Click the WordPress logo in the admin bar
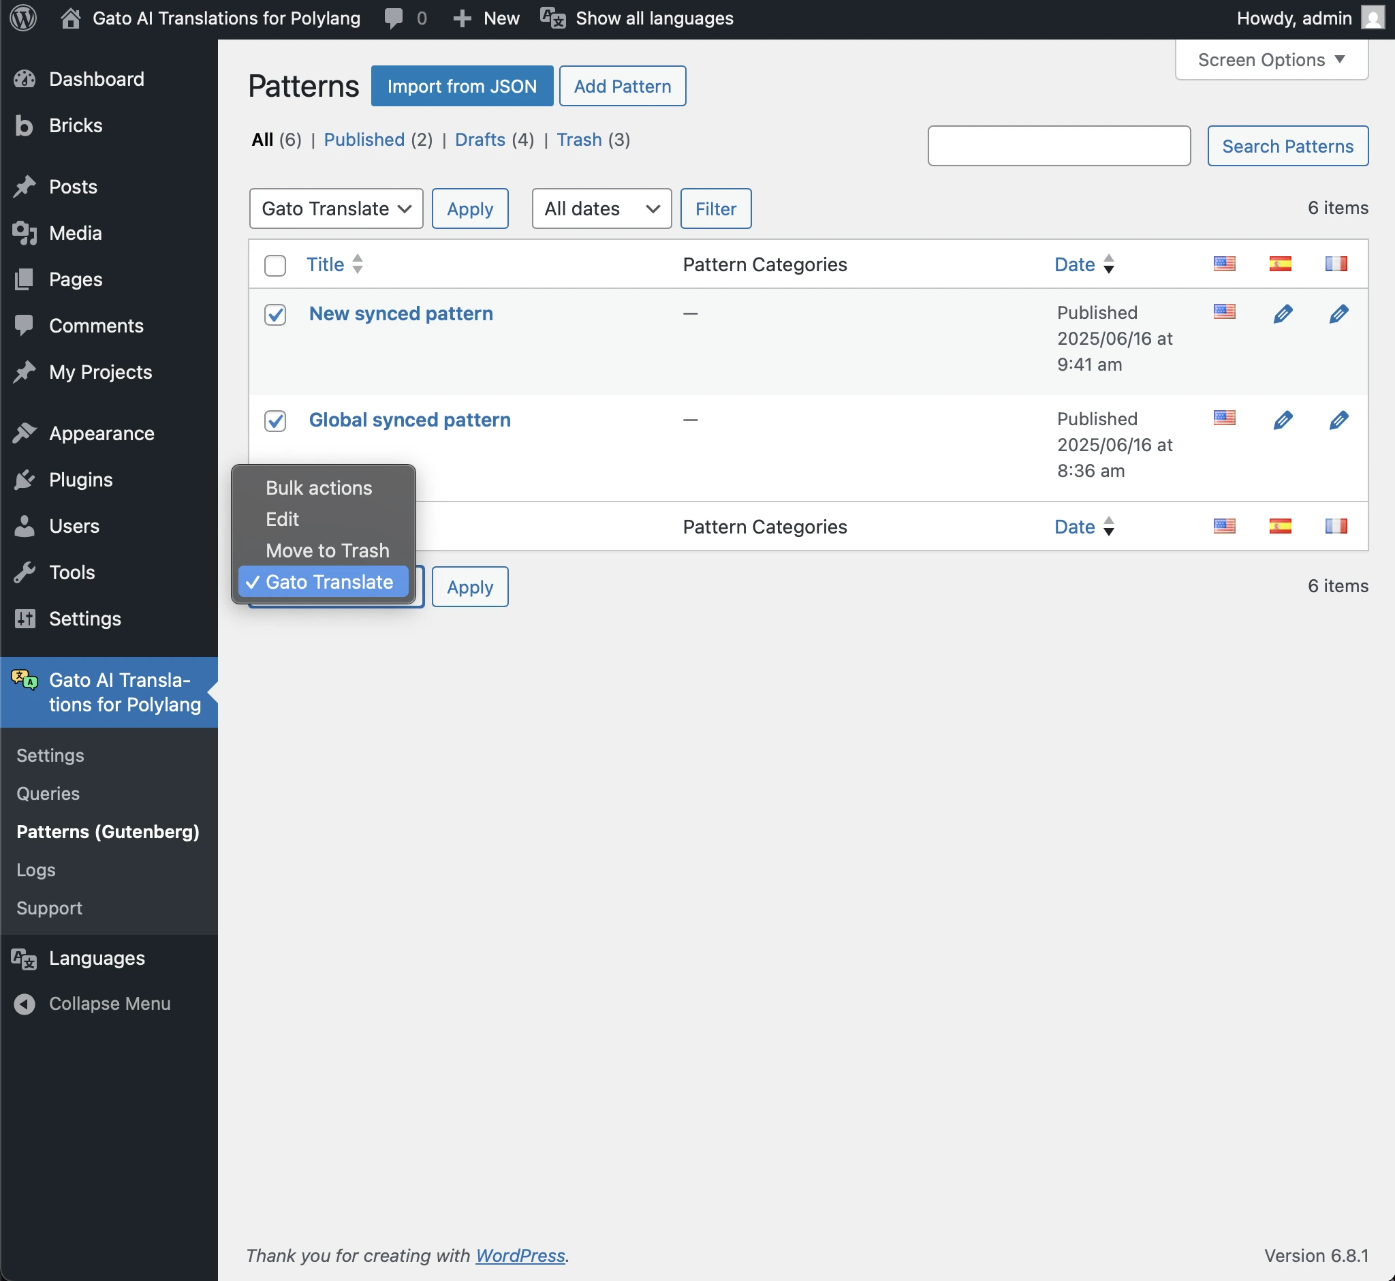This screenshot has height=1281, width=1395. point(23,18)
